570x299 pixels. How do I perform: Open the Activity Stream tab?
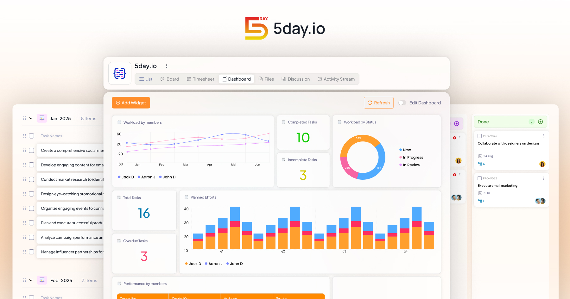tap(336, 79)
